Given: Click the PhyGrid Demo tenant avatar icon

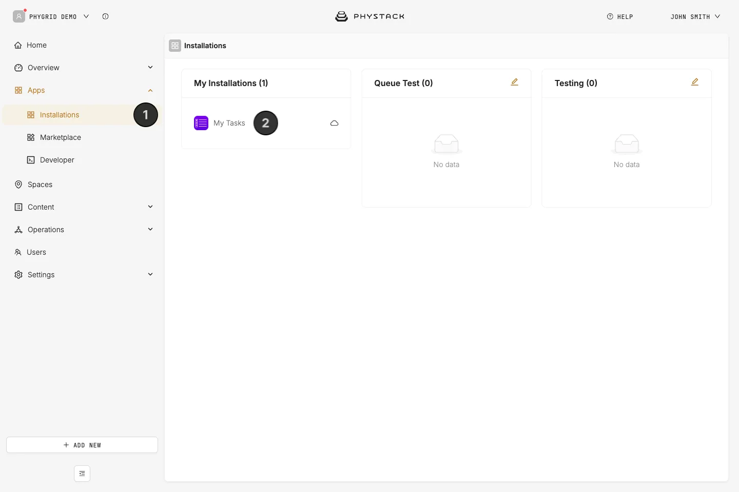Looking at the screenshot, I should coord(19,16).
